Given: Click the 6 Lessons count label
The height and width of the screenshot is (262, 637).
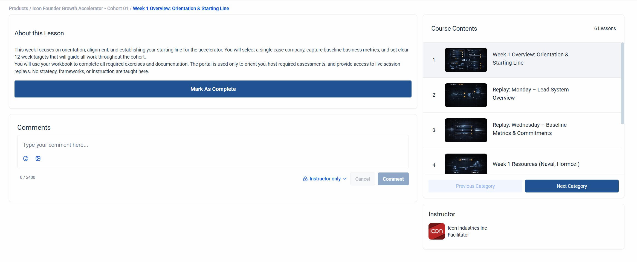Looking at the screenshot, I should pyautogui.click(x=605, y=28).
